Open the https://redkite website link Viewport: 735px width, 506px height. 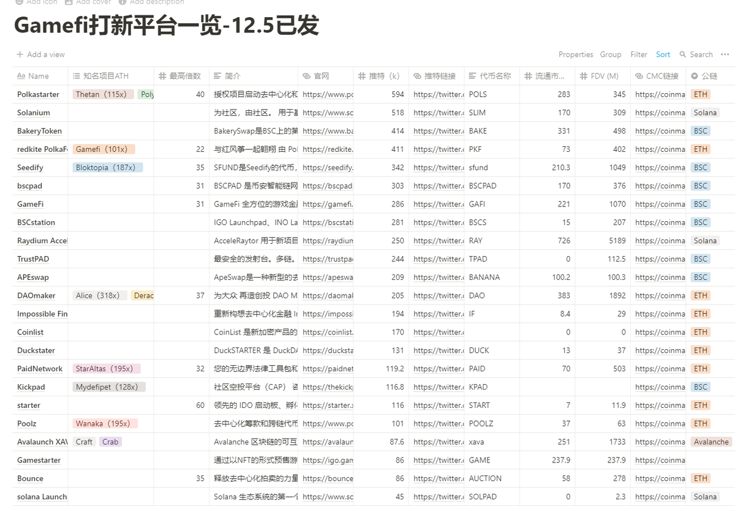(x=328, y=149)
